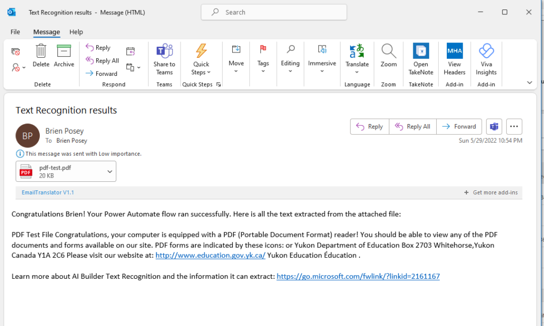Collapse the ribbon with the chevron

[x=530, y=82]
